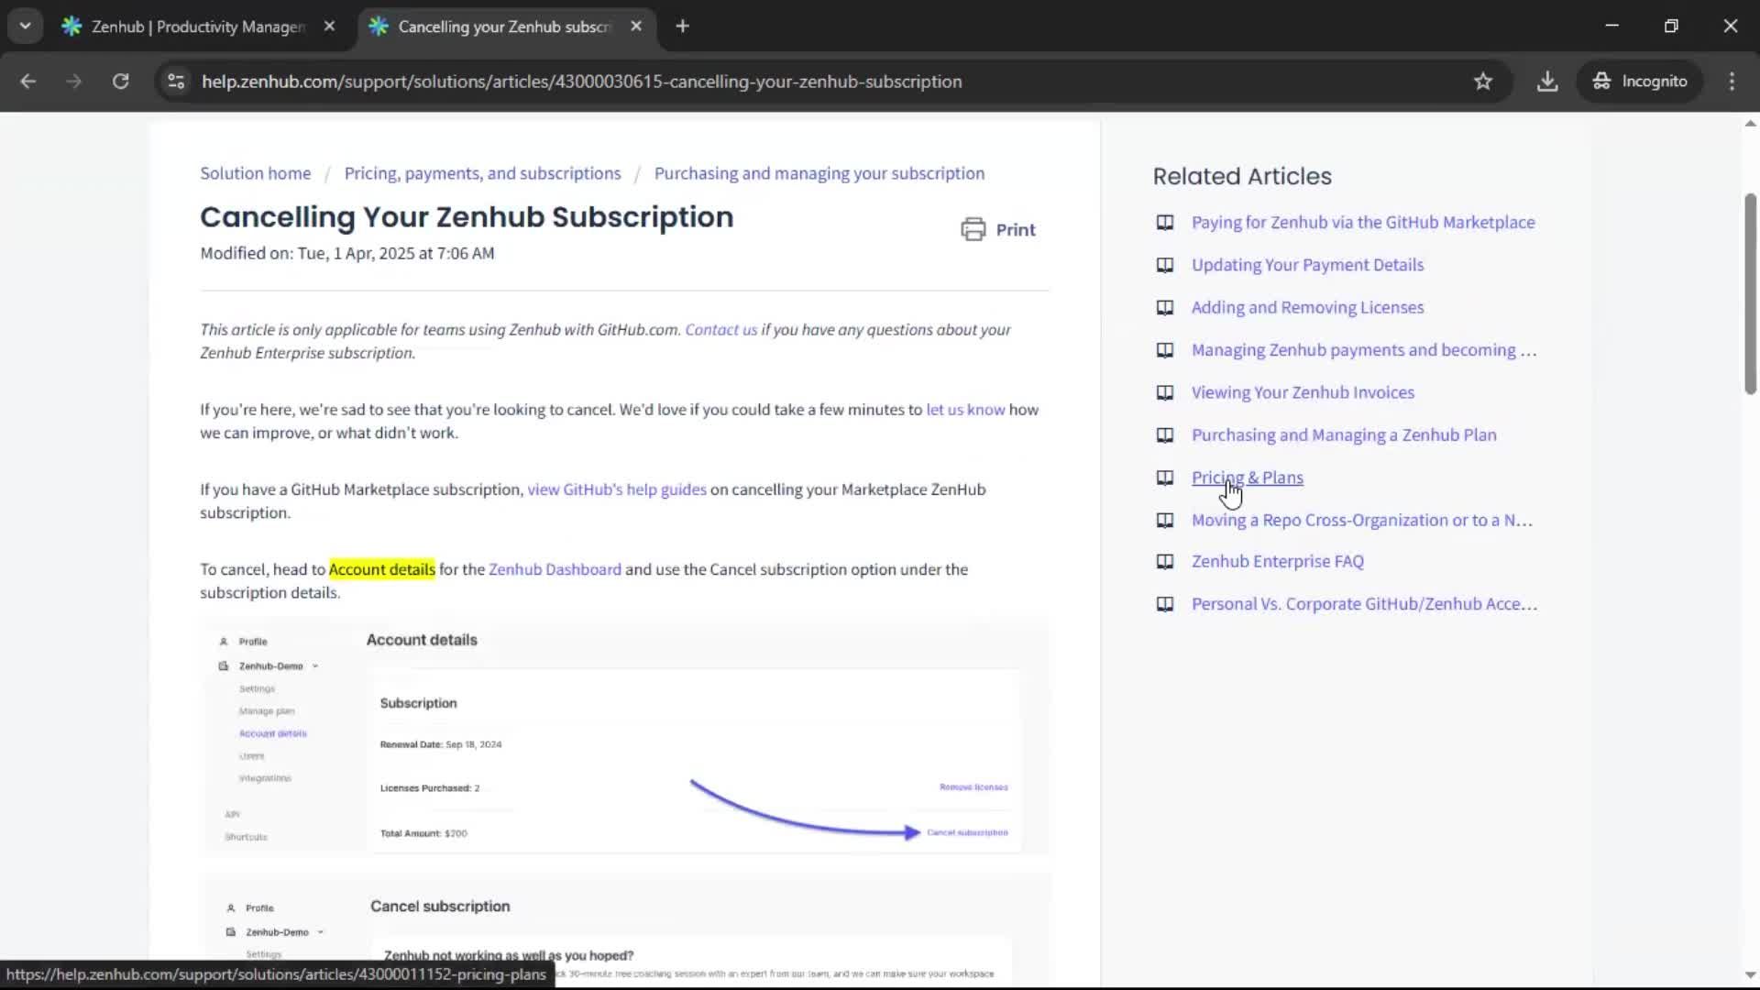The height and width of the screenshot is (990, 1760).
Task: Open Zenhub Enterprise FAQ article
Action: click(x=1277, y=561)
